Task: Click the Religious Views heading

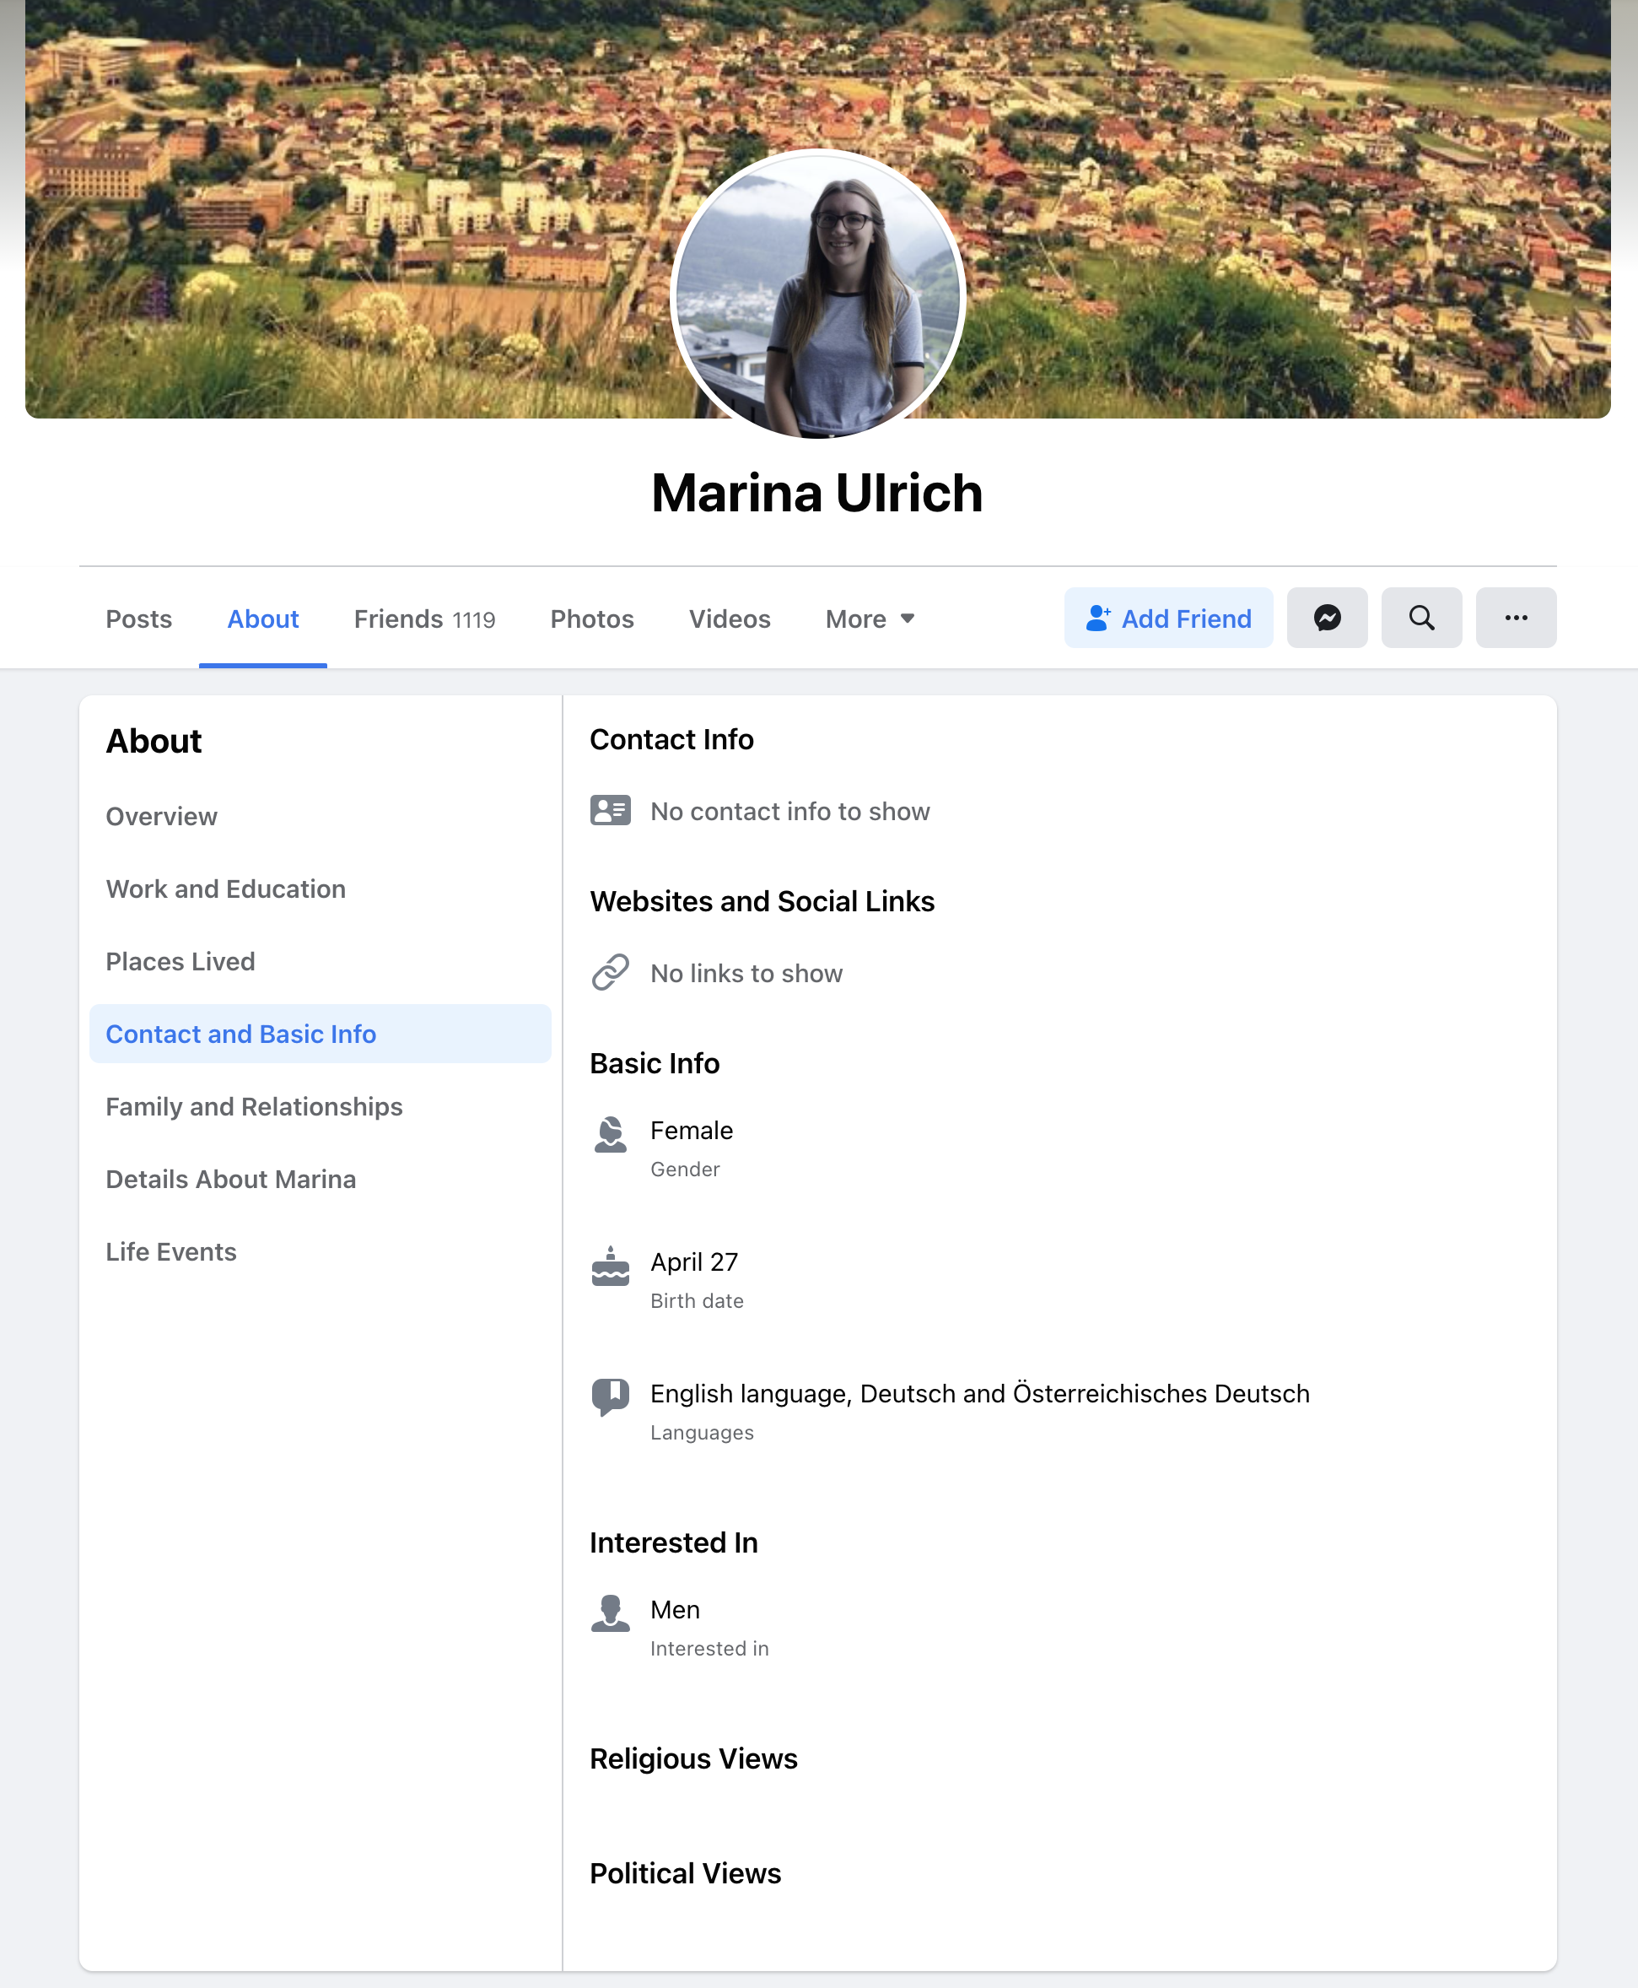Action: coord(693,1758)
